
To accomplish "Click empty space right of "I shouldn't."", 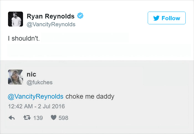I will 111,38.
